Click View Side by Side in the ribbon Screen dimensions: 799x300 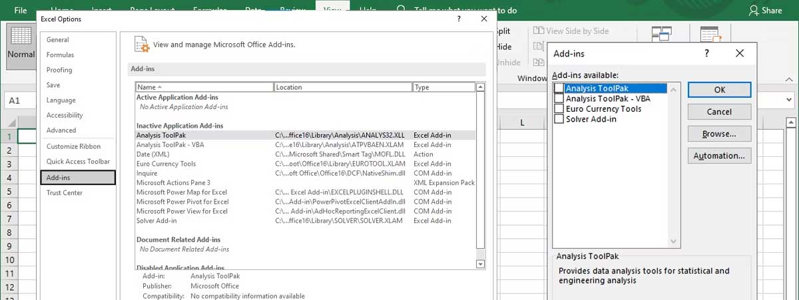[x=571, y=31]
